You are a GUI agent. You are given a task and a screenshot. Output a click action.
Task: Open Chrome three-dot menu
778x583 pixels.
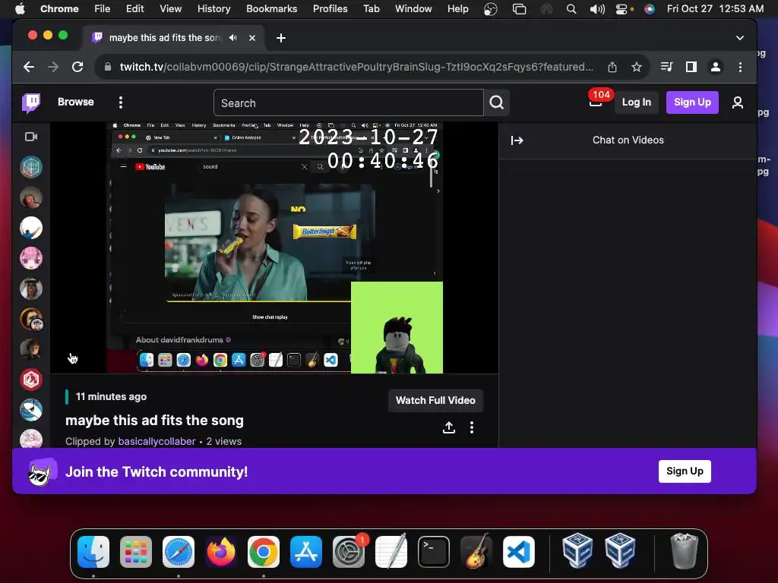(740, 67)
